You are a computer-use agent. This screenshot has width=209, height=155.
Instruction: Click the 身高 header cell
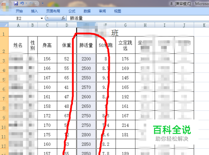point(47,45)
